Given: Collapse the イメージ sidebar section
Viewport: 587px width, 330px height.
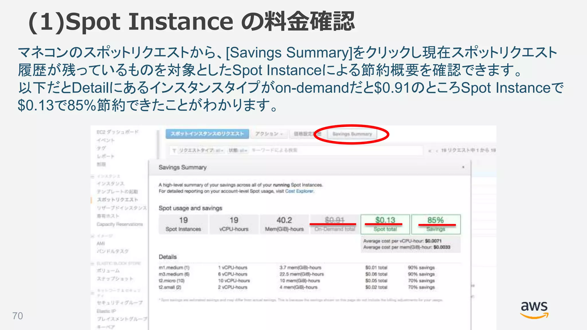Looking at the screenshot, I should (x=93, y=236).
